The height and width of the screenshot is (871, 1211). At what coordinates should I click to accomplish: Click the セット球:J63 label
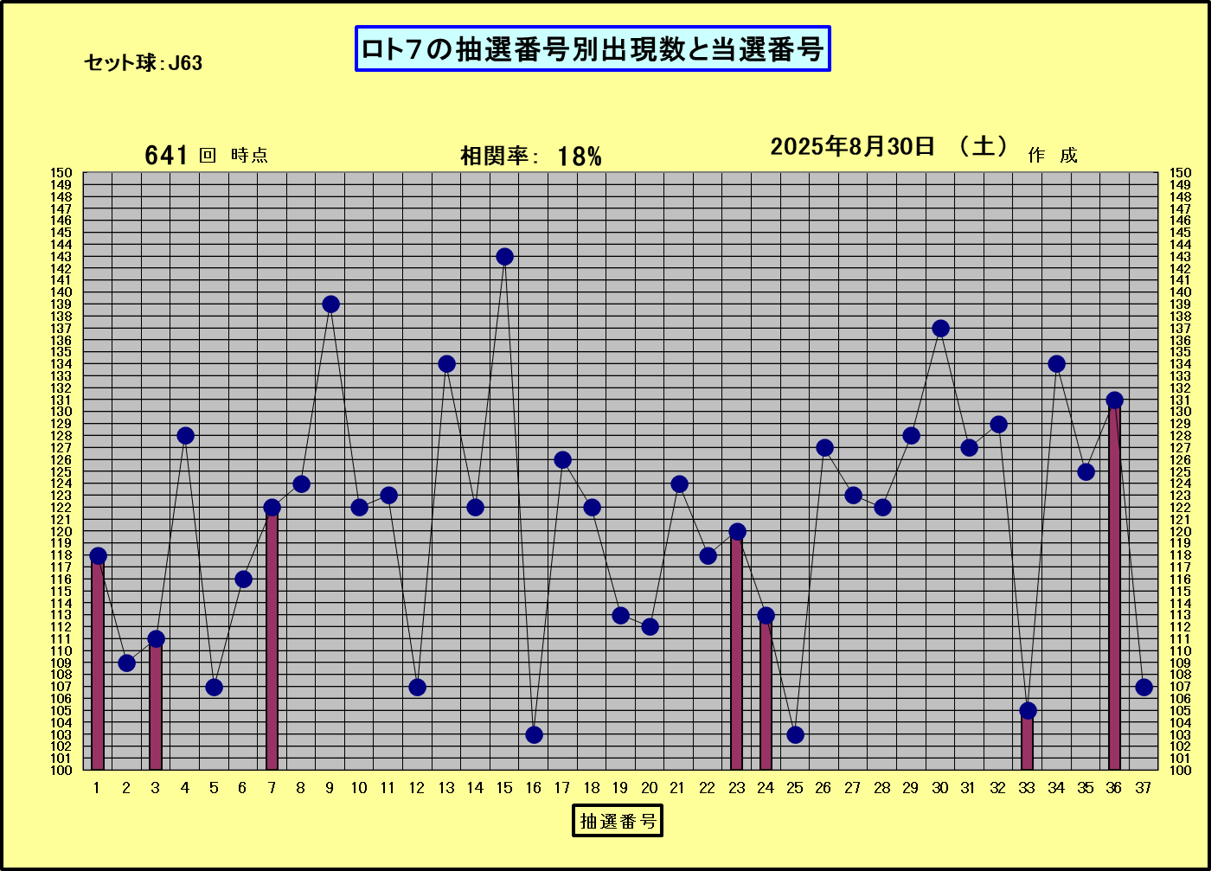pos(143,63)
